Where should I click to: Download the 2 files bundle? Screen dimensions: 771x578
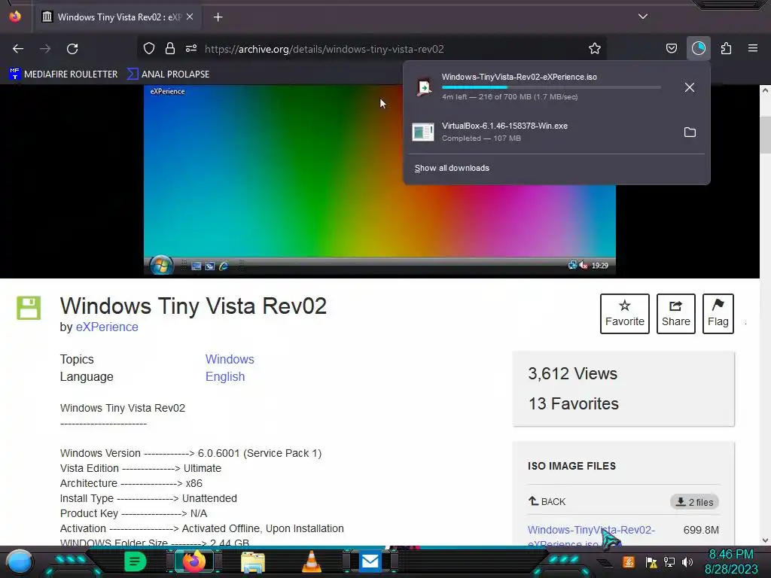click(694, 502)
